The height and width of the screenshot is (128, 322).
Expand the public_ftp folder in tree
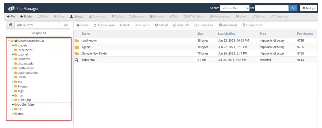pos(13,100)
